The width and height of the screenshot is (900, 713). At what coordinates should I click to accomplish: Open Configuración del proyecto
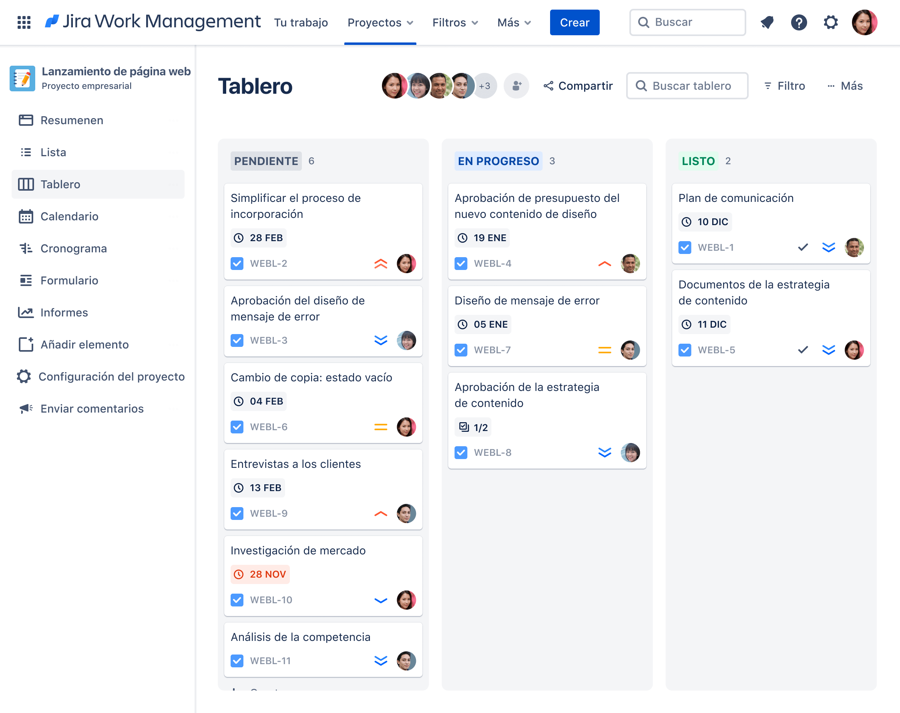[112, 376]
